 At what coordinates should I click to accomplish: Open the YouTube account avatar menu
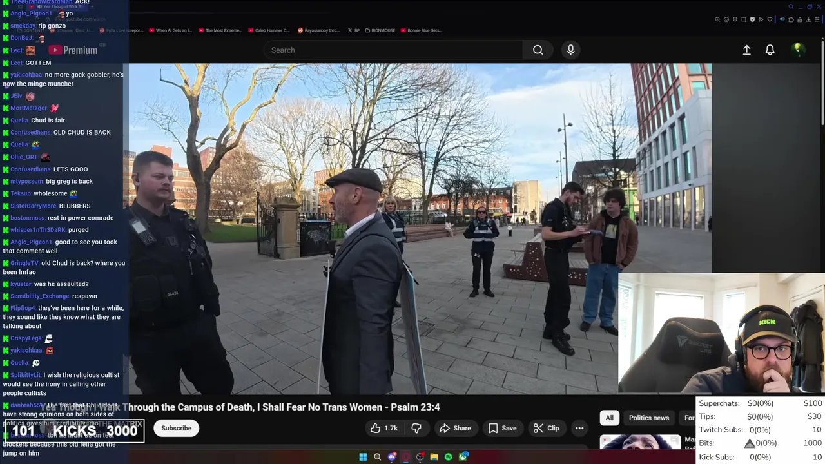(x=798, y=50)
